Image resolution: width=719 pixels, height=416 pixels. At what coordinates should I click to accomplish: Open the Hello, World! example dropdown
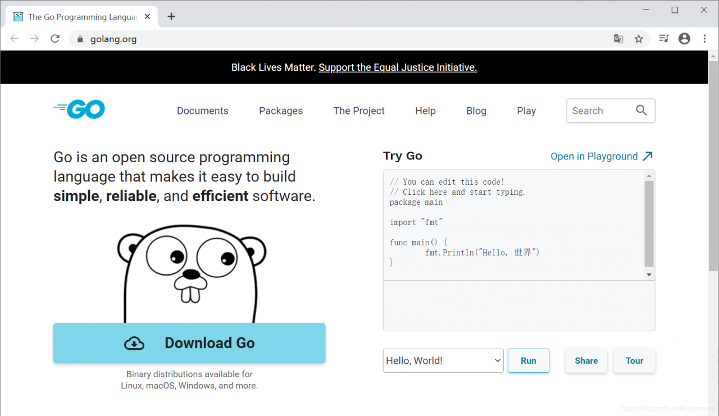click(x=443, y=360)
